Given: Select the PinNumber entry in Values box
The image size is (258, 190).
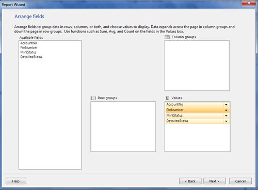Looking at the screenshot, I should point(197,110).
